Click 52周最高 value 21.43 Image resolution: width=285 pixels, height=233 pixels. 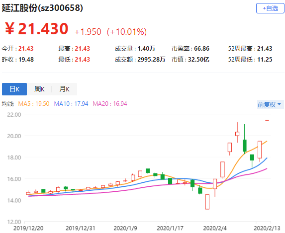pos(265,49)
